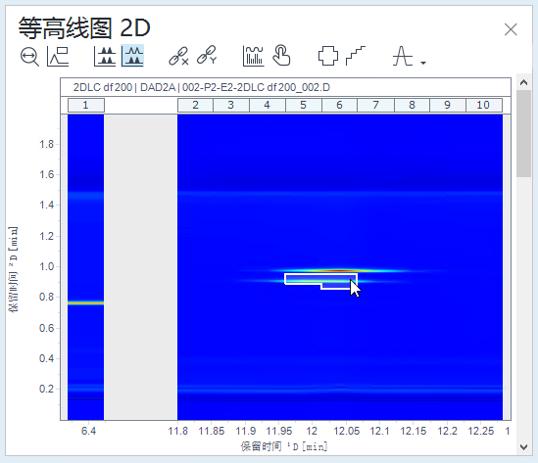Select cut number 3 header
This screenshot has width=538, height=463.
(x=231, y=105)
